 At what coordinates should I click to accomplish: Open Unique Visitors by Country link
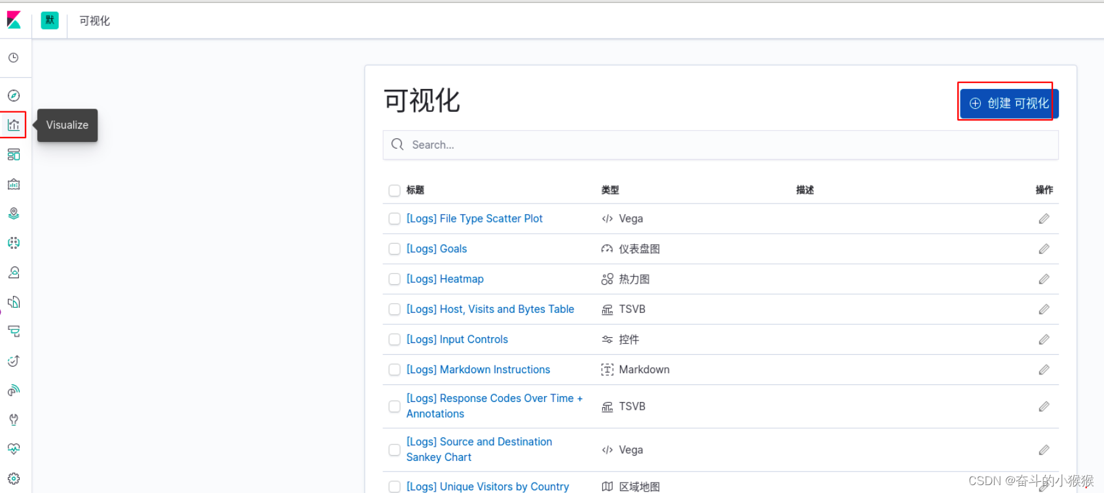pos(487,486)
